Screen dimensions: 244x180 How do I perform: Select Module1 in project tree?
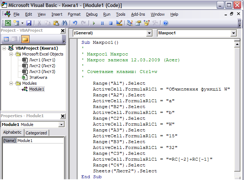point(37,89)
